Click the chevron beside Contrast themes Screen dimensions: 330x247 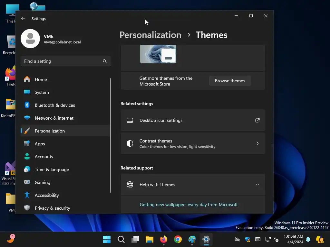coord(257,143)
